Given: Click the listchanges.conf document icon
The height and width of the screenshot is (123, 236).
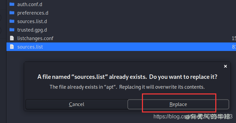Looking at the screenshot, I should point(12,38).
